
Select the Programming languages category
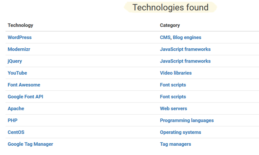pos(187,120)
